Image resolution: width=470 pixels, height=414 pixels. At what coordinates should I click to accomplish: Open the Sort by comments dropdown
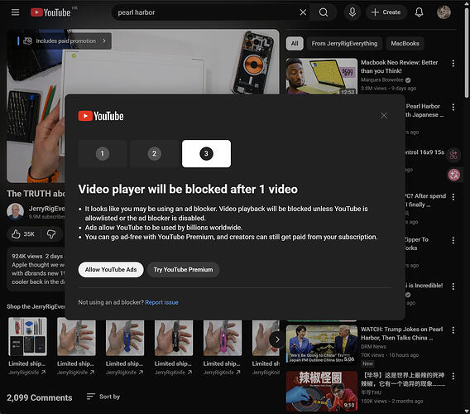click(x=103, y=397)
